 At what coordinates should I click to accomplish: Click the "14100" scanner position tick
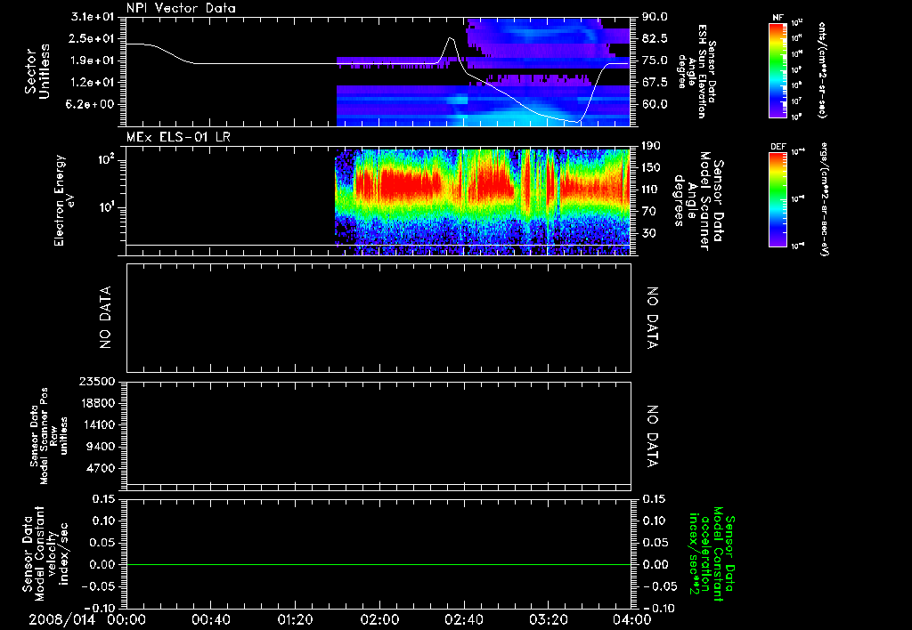tap(97, 424)
